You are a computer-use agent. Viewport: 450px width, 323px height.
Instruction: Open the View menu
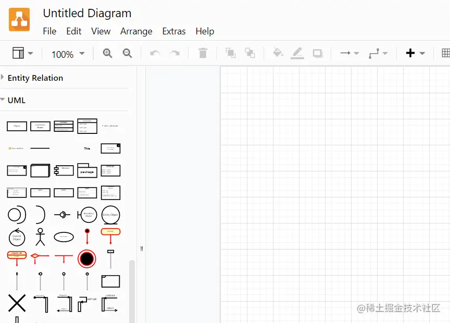[101, 31]
